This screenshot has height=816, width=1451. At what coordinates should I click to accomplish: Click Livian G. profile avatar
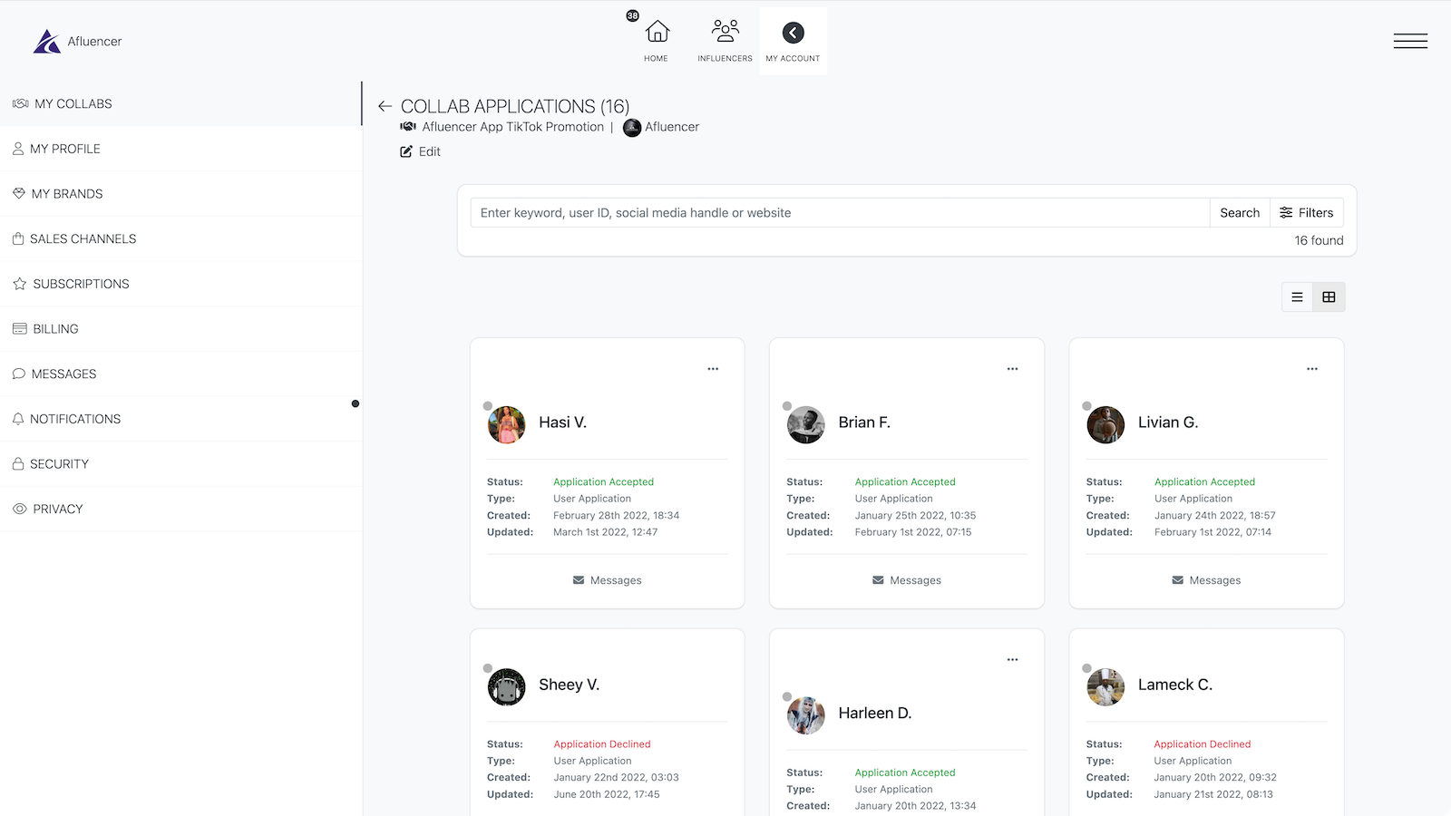[1105, 424]
